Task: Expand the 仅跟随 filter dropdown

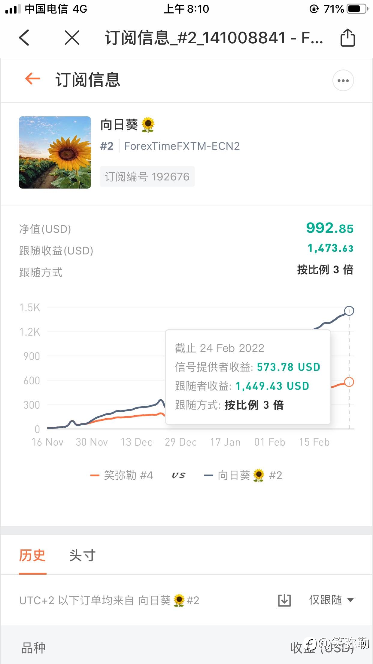Action: 332,600
